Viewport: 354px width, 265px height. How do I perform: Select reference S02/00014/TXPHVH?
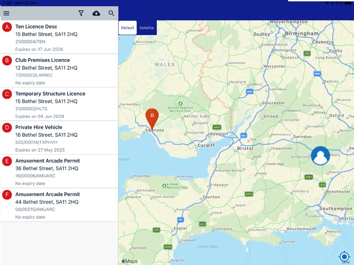pos(36,142)
